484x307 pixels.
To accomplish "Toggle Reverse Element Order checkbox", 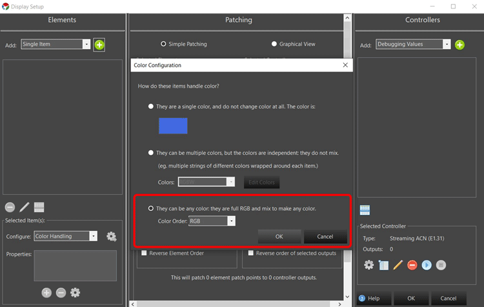I will click(x=144, y=253).
